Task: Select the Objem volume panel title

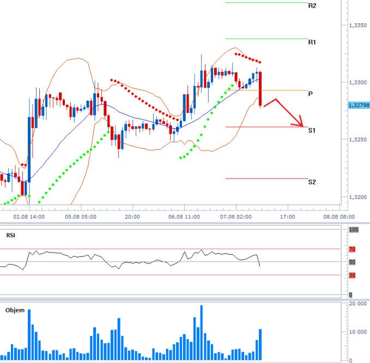Action: point(15,310)
